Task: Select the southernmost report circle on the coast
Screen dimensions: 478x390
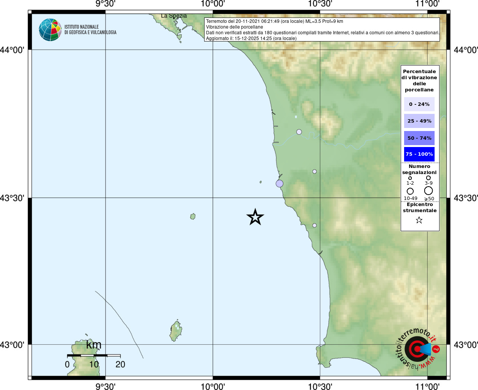Action: pyautogui.click(x=315, y=225)
